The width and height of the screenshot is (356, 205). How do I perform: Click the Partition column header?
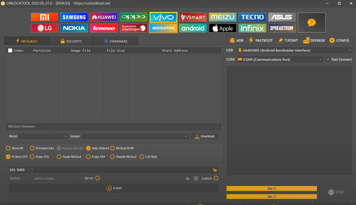point(42,50)
